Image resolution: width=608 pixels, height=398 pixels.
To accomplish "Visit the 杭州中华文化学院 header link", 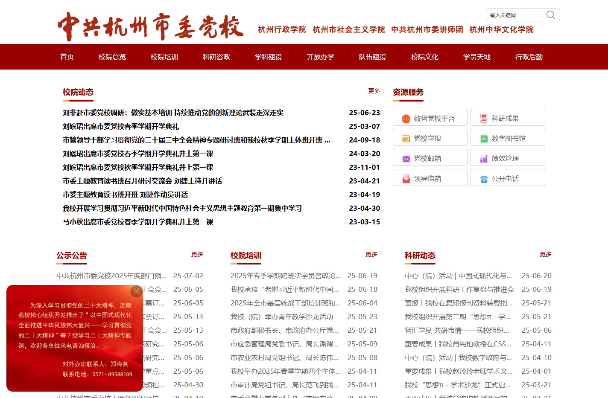I will [501, 29].
